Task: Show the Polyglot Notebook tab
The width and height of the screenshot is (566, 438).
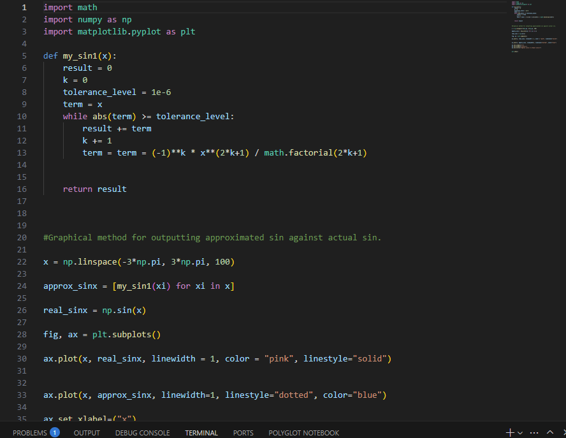Action: coord(303,433)
